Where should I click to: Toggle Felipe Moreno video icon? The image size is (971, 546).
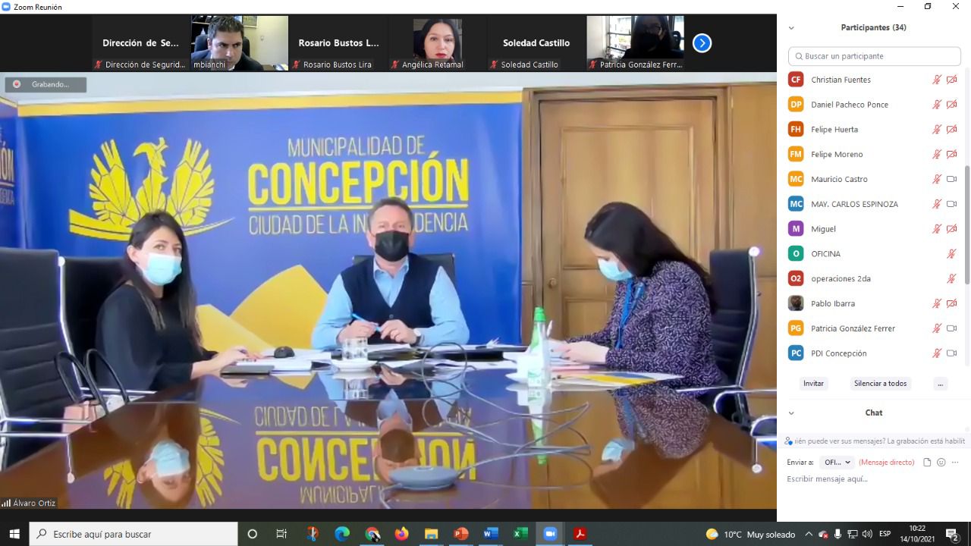coord(951,154)
